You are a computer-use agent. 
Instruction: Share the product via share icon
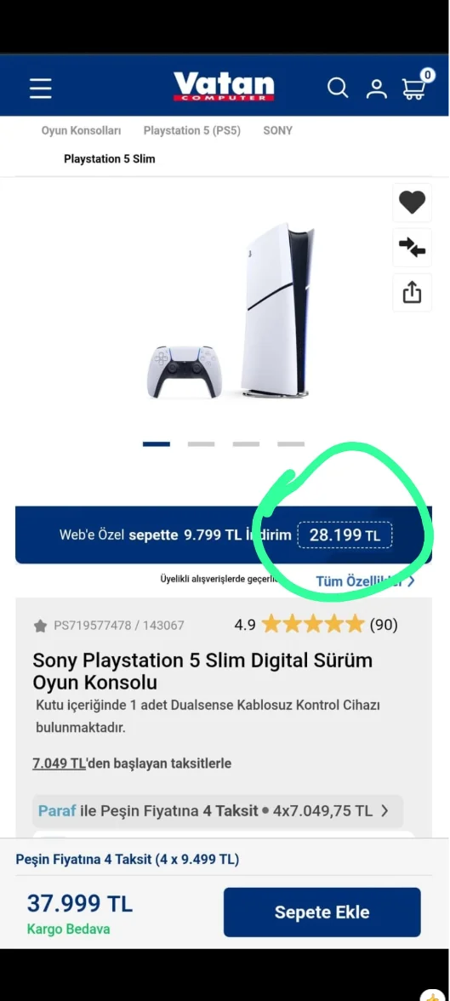pyautogui.click(x=413, y=293)
